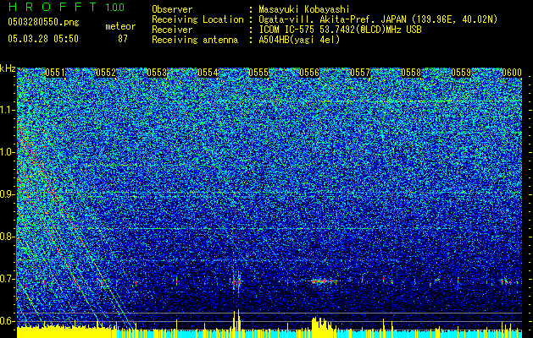This screenshot has width=533, height=338.
Task: Click the 0.8 kHz axis label
Action: pos(8,237)
